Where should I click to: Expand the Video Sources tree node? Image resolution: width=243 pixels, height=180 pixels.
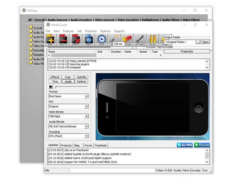[x=27, y=40]
